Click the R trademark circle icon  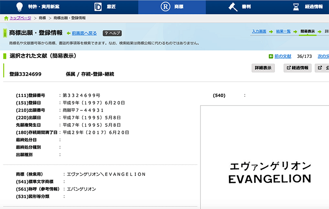tap(166, 7)
